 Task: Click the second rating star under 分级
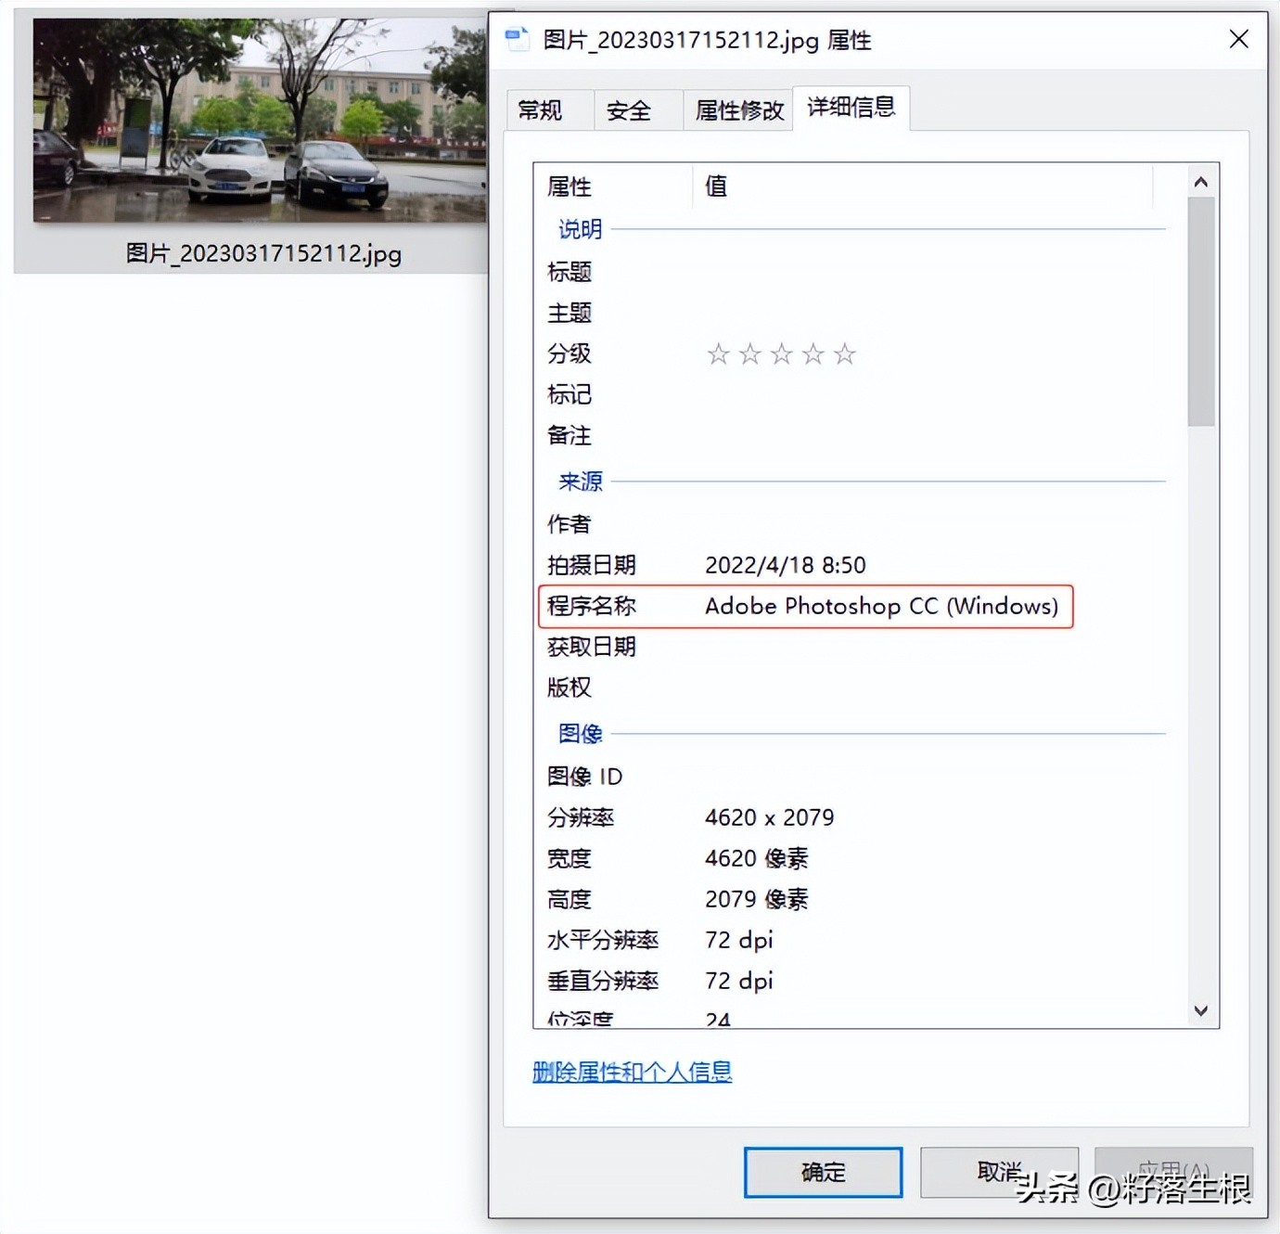pyautogui.click(x=749, y=353)
